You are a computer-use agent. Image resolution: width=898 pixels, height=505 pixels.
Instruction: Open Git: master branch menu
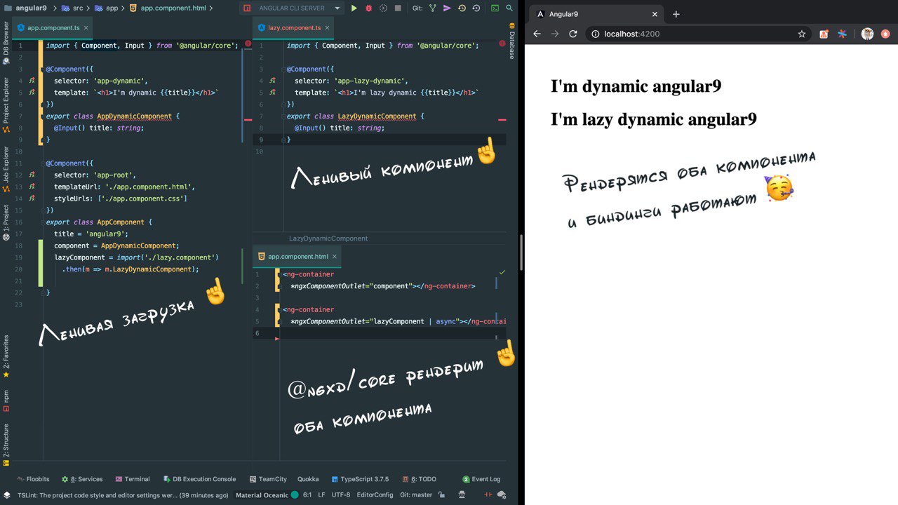coord(416,495)
